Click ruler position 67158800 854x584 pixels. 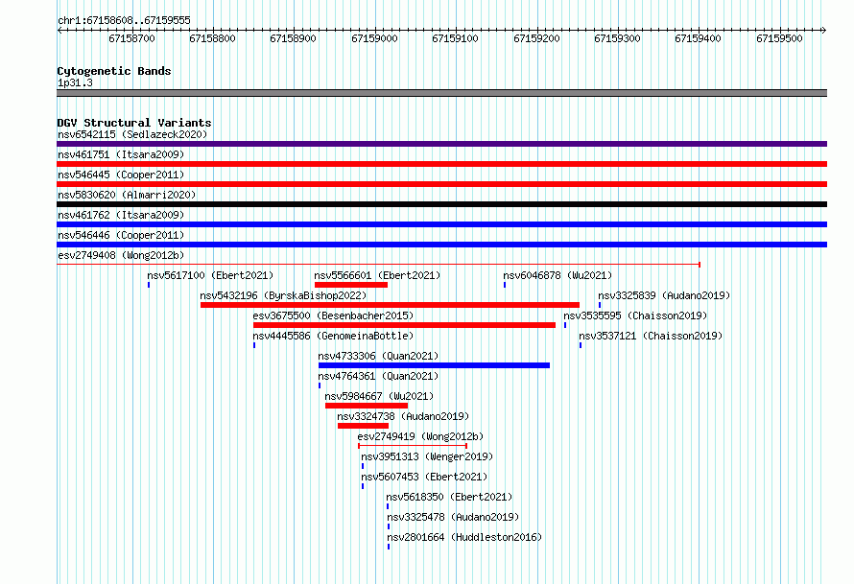(x=212, y=38)
